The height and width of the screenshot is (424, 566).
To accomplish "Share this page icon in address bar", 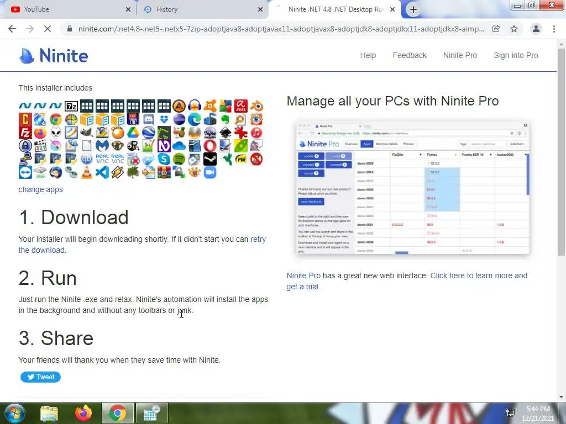I will (496, 29).
